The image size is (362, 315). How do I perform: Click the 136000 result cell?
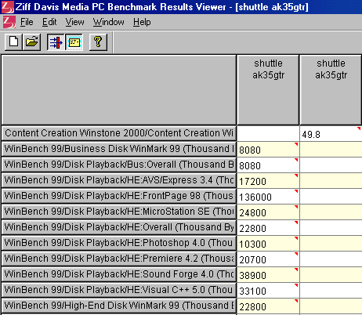pos(268,197)
